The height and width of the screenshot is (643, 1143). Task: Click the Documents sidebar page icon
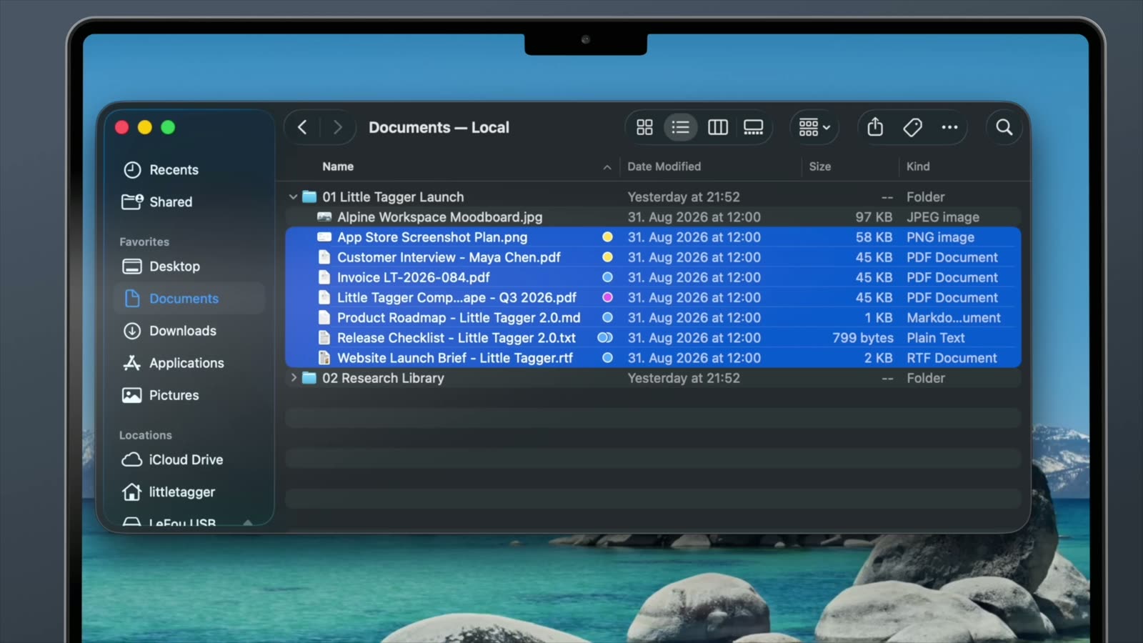pos(132,299)
